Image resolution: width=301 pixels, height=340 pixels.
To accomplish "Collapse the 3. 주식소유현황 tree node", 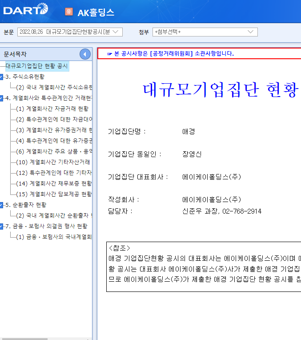I will point(1,77).
